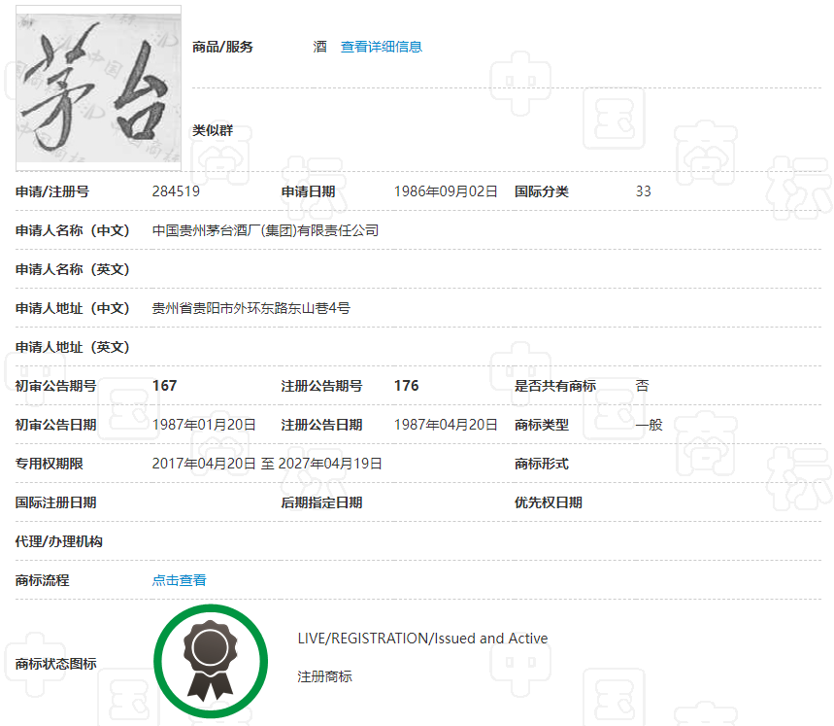Open the 点击查看 trademark process link
Viewport: 834px width, 726px height.
[x=180, y=580]
